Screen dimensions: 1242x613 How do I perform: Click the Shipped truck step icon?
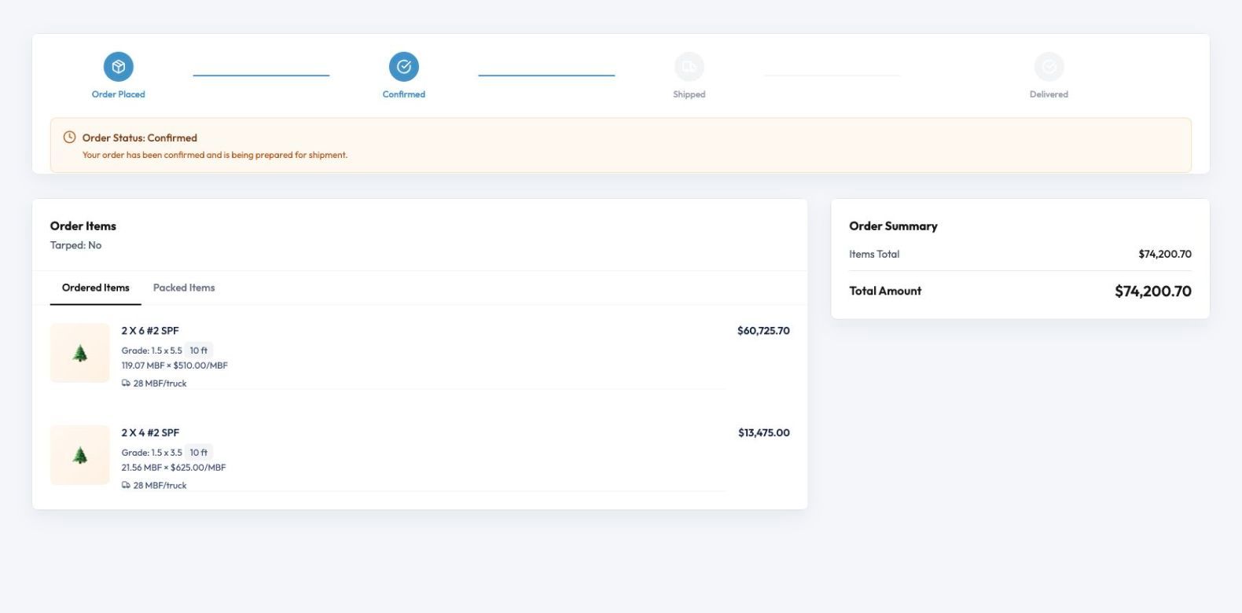[x=689, y=67]
